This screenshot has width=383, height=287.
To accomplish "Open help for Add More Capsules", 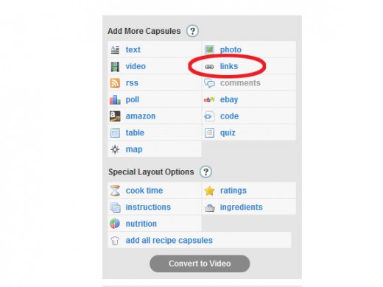I will [192, 31].
